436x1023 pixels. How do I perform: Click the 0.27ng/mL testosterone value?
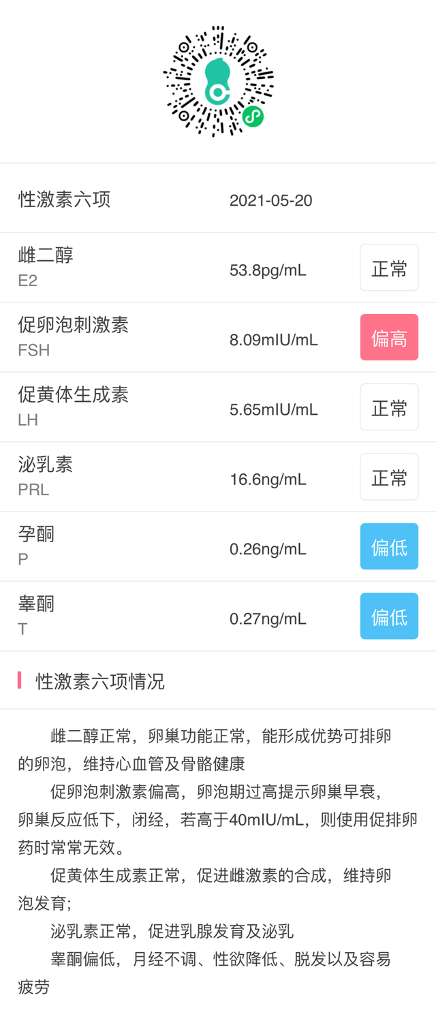[268, 619]
